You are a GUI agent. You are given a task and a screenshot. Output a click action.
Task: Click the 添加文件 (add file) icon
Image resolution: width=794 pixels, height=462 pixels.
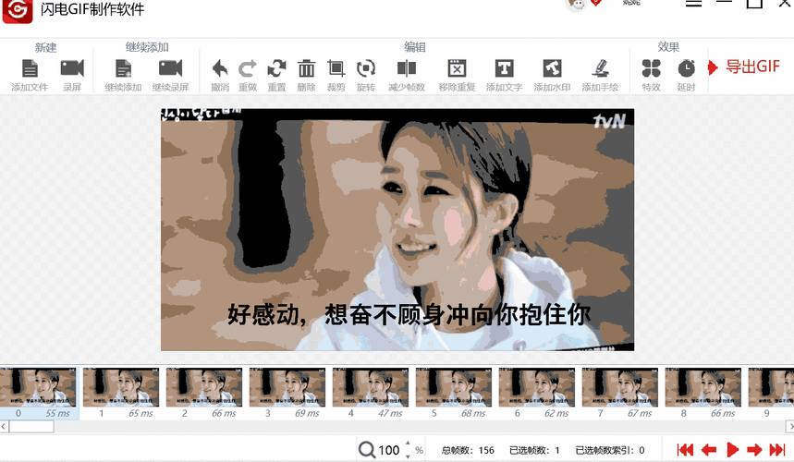tap(30, 68)
